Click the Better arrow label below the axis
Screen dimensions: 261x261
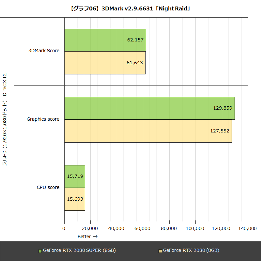pyautogui.click(x=87, y=237)
